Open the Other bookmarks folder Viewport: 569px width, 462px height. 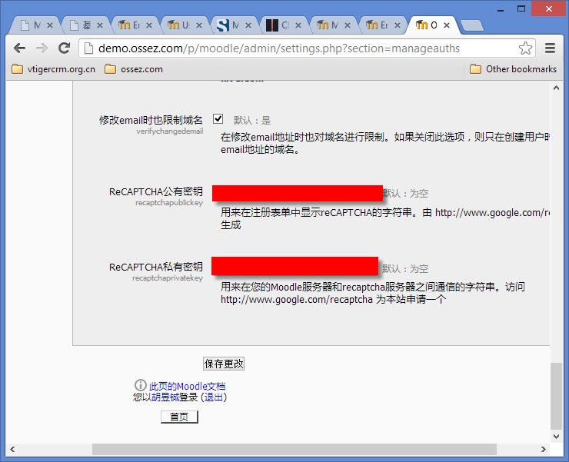tap(513, 69)
